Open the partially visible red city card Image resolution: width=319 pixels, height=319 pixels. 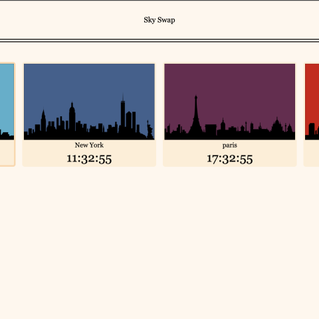tap(312, 114)
